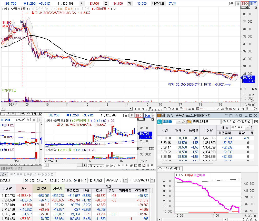Click the 매수 button in daily chart header
This screenshot has height=221, width=259.
(x=139, y=115)
